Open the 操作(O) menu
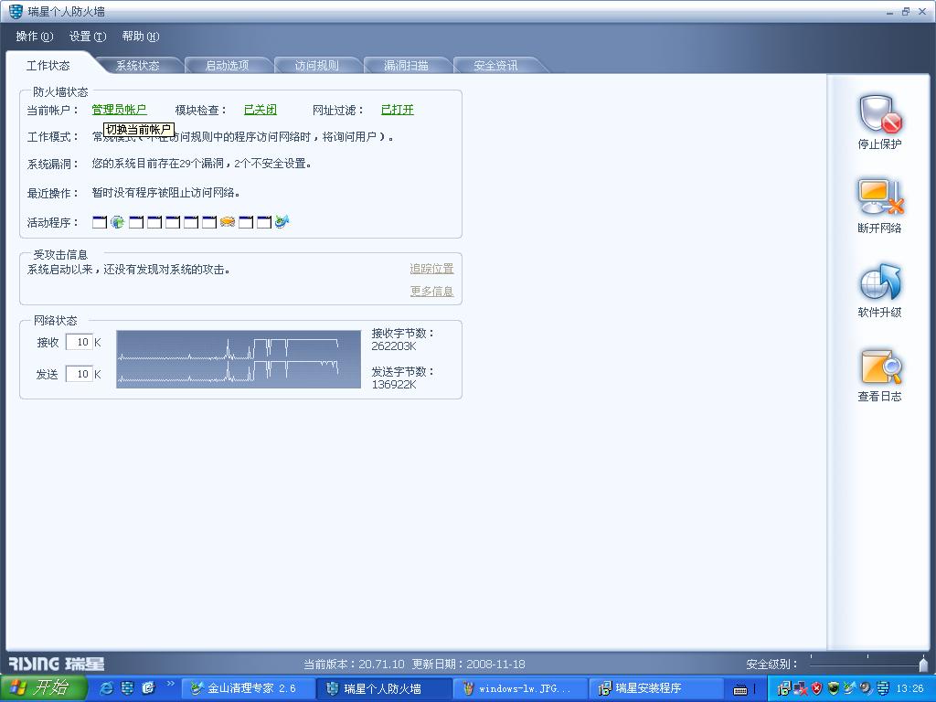 (35, 37)
